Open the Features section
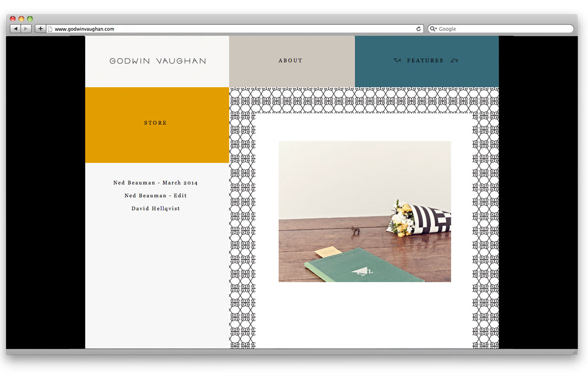This screenshot has width=588, height=373. 425,61
